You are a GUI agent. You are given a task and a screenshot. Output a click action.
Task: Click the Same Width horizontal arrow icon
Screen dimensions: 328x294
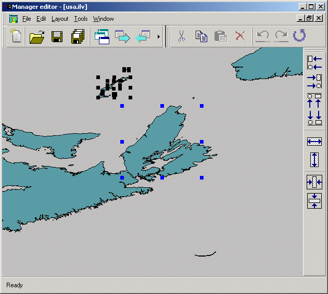(x=314, y=141)
